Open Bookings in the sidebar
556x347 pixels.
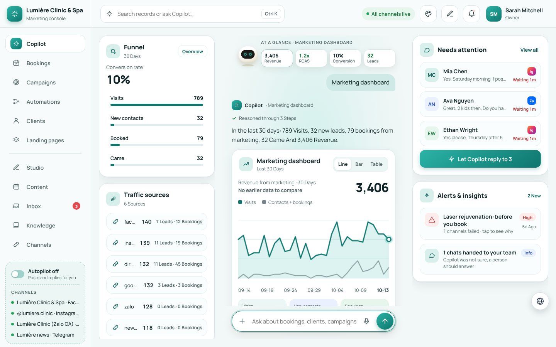[45, 63]
